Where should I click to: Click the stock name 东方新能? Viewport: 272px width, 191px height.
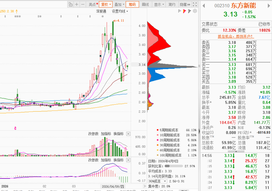(x=243, y=6)
